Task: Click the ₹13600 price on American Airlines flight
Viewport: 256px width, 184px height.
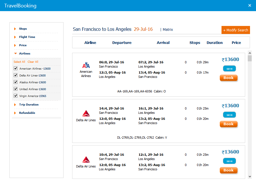Action: (230, 60)
